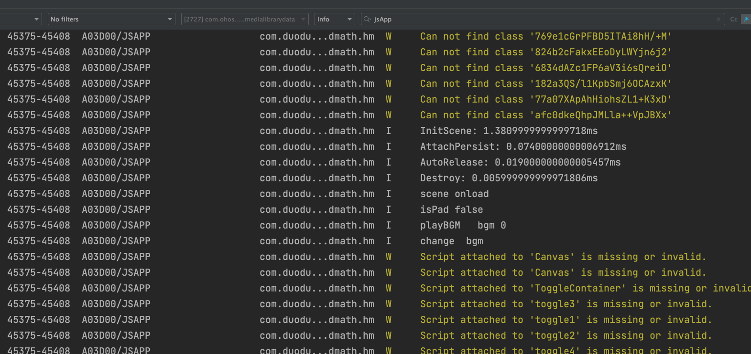The width and height of the screenshot is (751, 354).
Task: Click the 'change bgm' log message
Action: (x=451, y=241)
